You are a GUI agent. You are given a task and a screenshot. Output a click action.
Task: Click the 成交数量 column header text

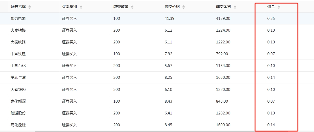[x=120, y=7]
